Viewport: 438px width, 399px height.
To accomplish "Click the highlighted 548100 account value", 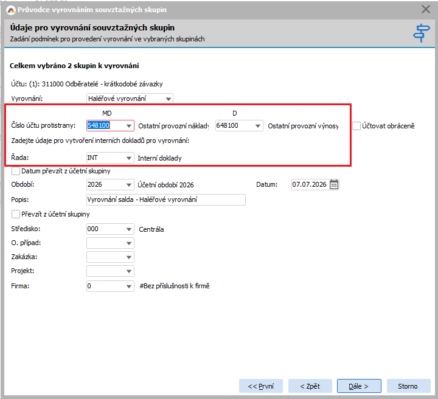I will click(x=99, y=126).
